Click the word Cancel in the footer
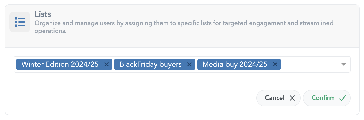This screenshot has width=364, height=120. 275,98
